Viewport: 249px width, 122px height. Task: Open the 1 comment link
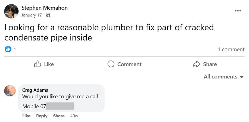point(231,50)
